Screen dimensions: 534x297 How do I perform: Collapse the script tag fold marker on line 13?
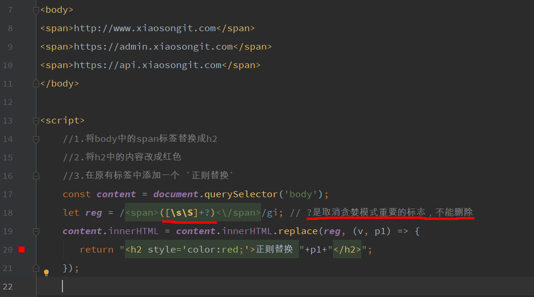coord(36,121)
